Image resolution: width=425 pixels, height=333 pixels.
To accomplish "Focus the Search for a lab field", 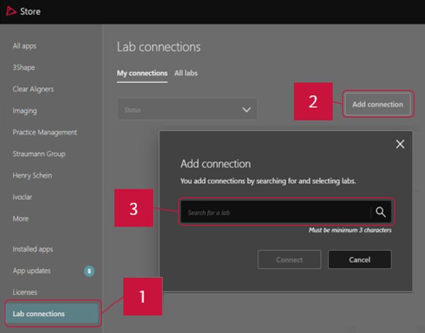I will (x=275, y=212).
